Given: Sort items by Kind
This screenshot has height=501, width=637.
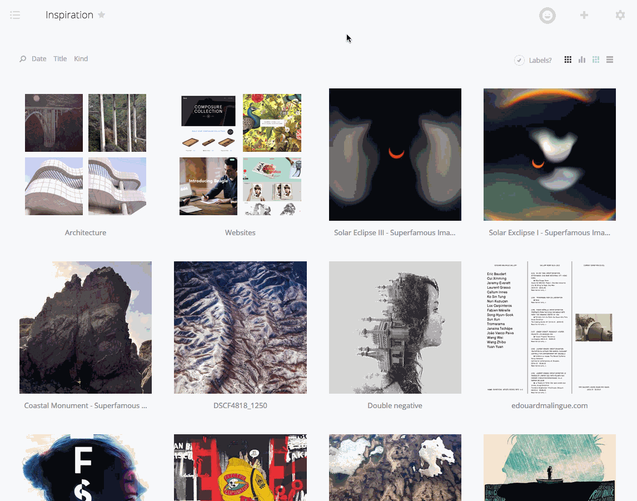Looking at the screenshot, I should (x=81, y=59).
